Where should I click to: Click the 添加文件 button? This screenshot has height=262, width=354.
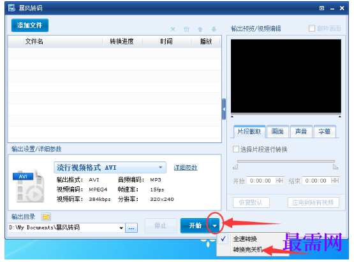[x=30, y=25]
